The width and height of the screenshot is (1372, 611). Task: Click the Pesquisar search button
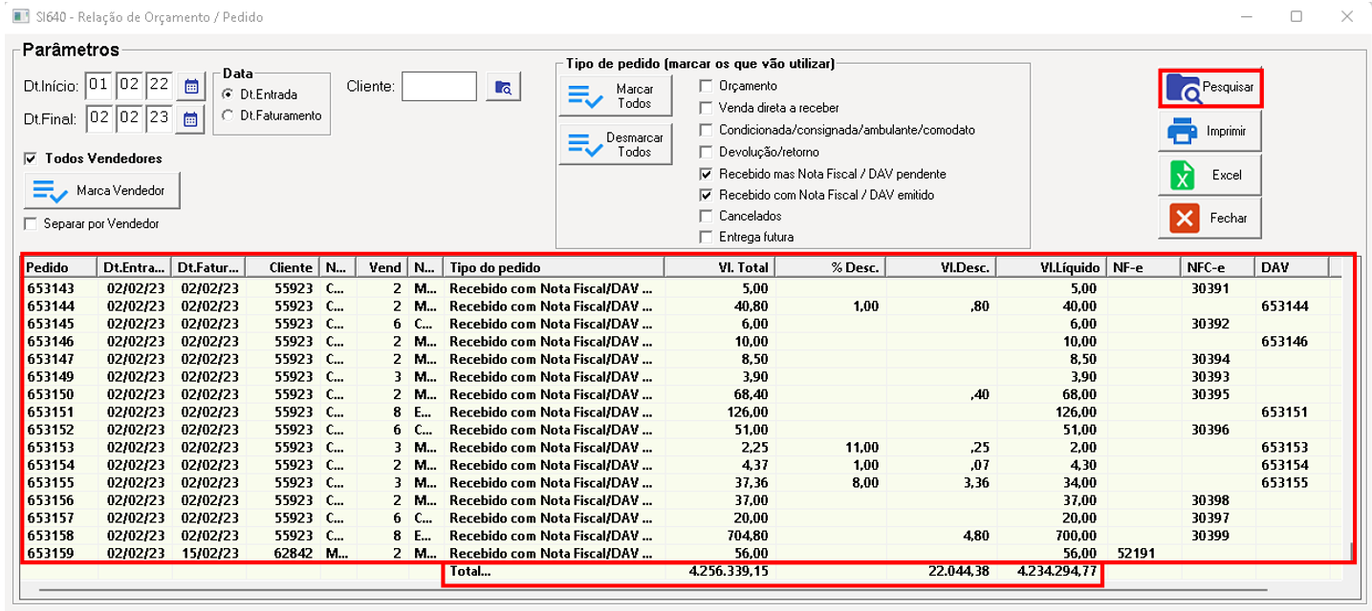[1209, 88]
